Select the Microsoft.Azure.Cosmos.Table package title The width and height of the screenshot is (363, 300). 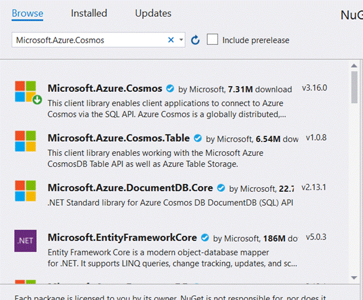point(119,138)
